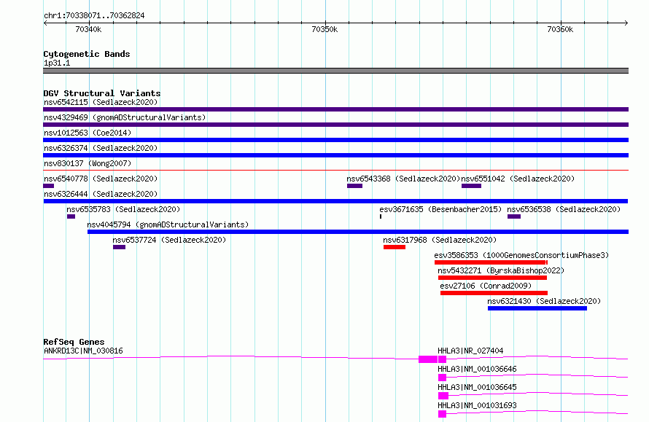Select the blue bar under nsv6326374
Image resolution: width=649 pixels, height=422 pixels.
(x=335, y=155)
